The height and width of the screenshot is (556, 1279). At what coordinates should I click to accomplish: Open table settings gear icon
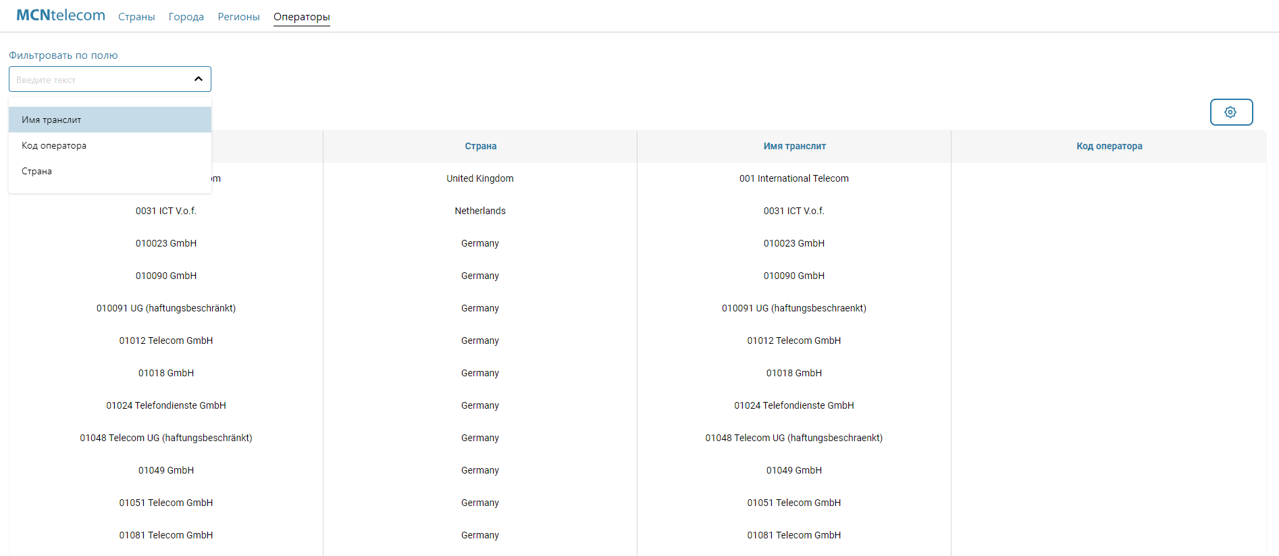(1230, 112)
